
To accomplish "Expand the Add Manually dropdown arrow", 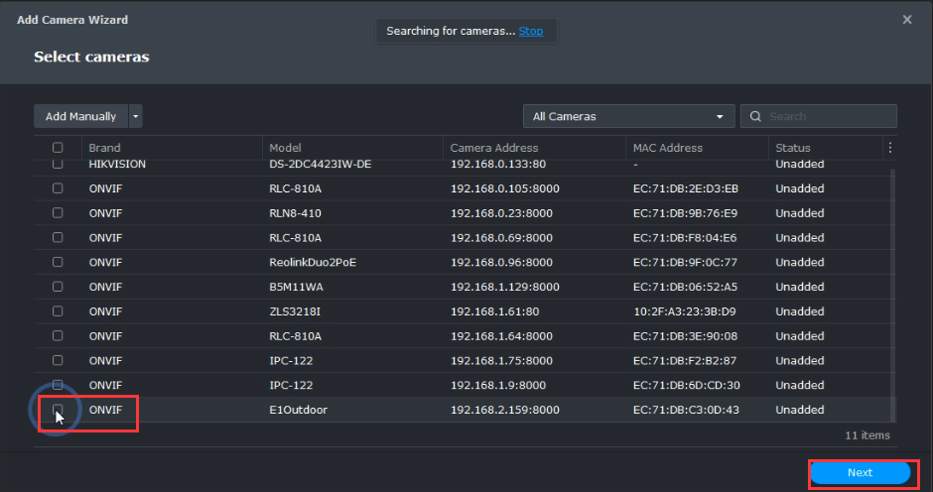I will point(136,116).
